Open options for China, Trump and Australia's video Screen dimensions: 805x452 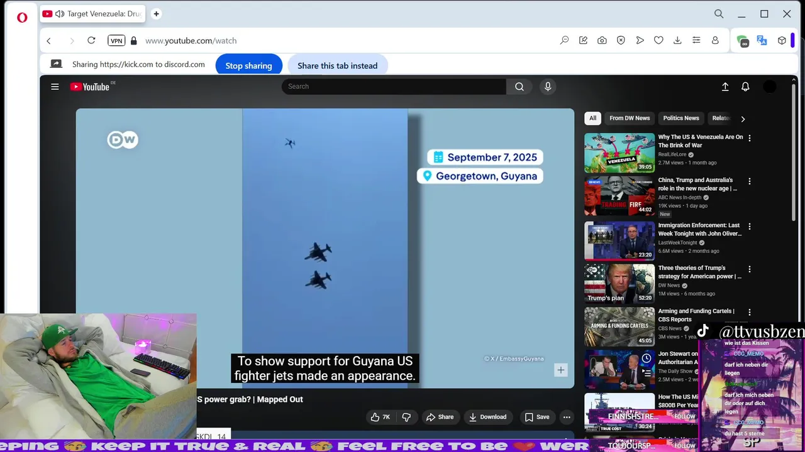[x=749, y=181]
